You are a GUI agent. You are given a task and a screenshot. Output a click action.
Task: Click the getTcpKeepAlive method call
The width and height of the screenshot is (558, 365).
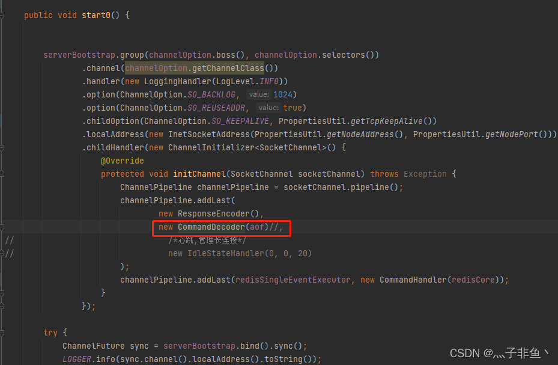(x=386, y=121)
